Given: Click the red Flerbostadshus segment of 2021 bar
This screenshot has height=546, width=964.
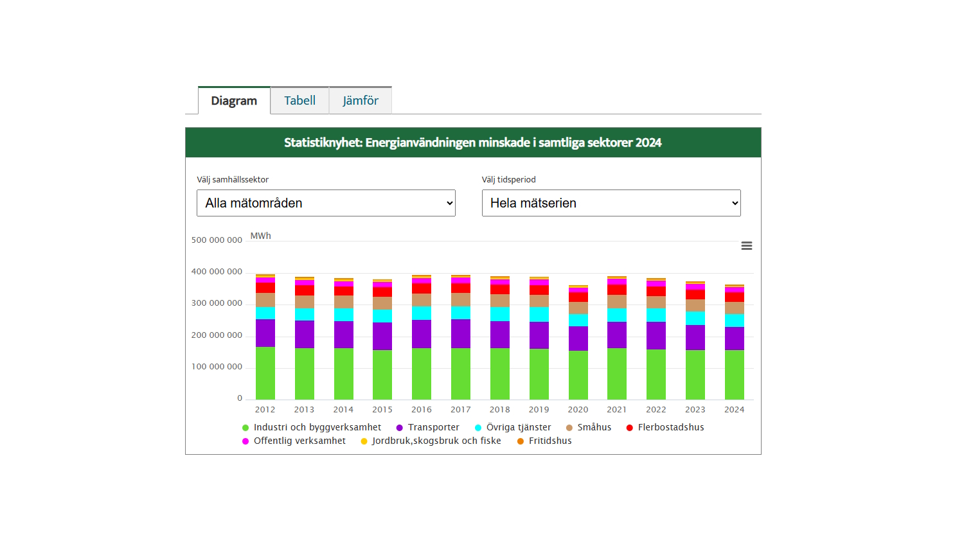Looking at the screenshot, I should pyautogui.click(x=617, y=290).
